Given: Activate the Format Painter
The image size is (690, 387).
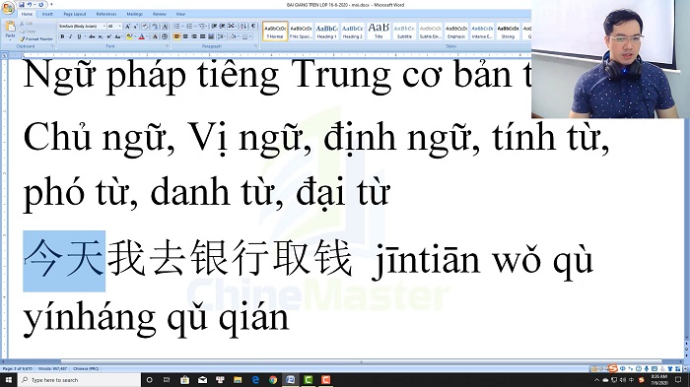Looking at the screenshot, I should point(36,39).
